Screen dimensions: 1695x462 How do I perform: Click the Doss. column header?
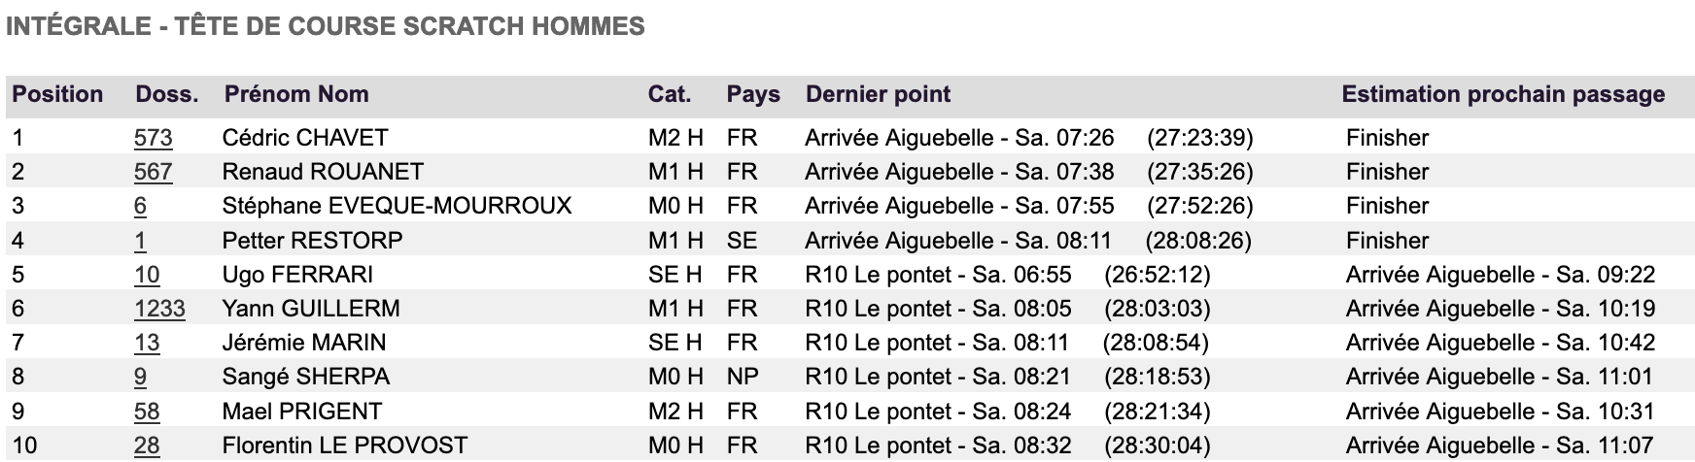[167, 94]
